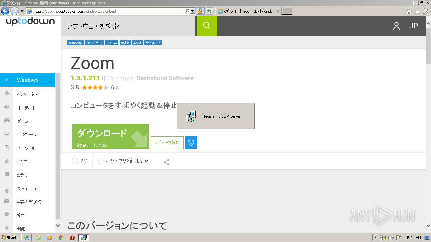Expand hidden system tray icons arrow

376,238
